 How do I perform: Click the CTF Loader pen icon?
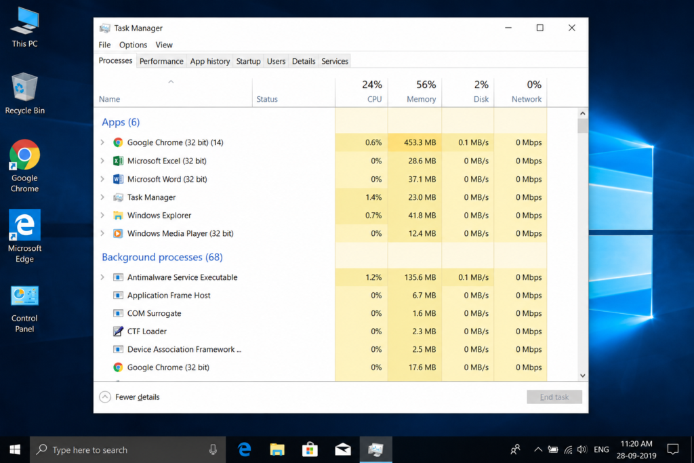point(118,331)
